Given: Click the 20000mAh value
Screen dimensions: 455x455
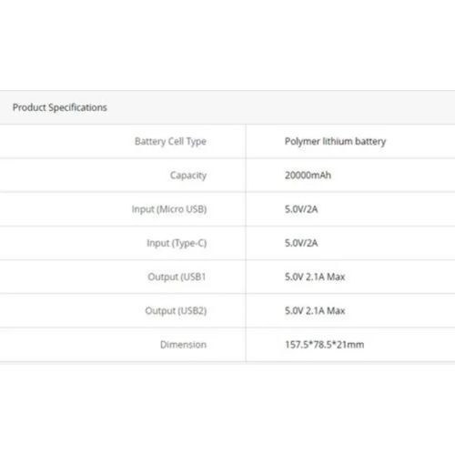Looking at the screenshot, I should click(x=308, y=176).
